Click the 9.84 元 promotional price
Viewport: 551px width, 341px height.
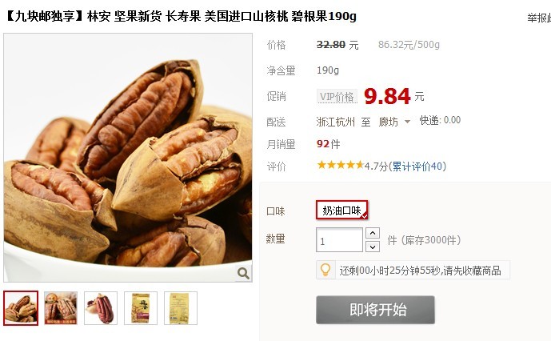[x=394, y=96]
